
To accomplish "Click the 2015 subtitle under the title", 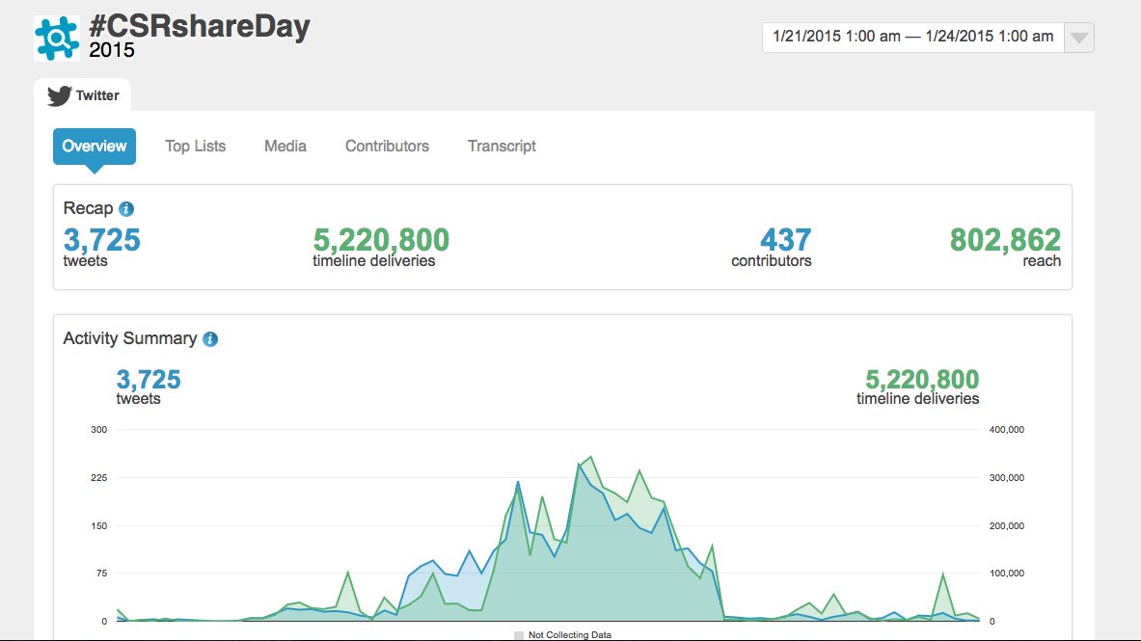I will [112, 50].
